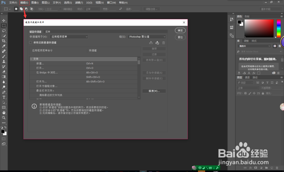Select the Lasso tool
This screenshot has height=172, width=284.
[x=4, y=31]
